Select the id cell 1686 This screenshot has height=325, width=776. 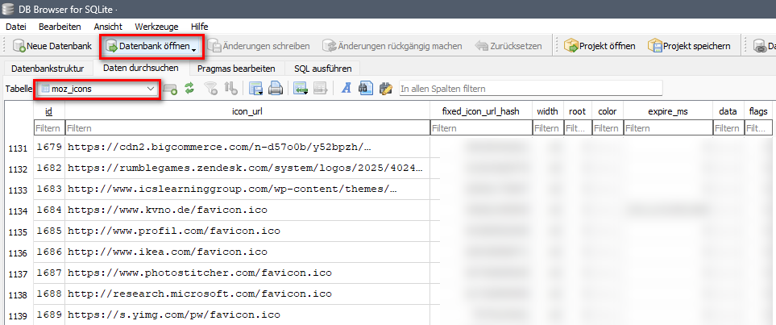point(49,252)
